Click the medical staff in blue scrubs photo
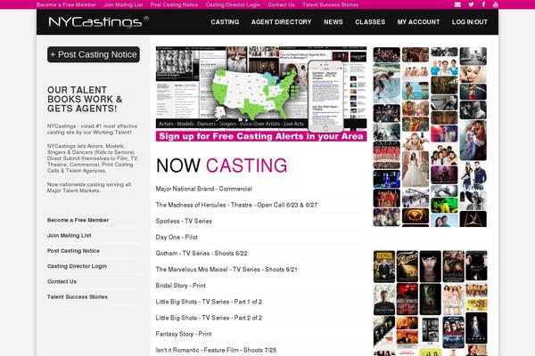Screen dimensions: 535x356 pyautogui.click(x=444, y=67)
